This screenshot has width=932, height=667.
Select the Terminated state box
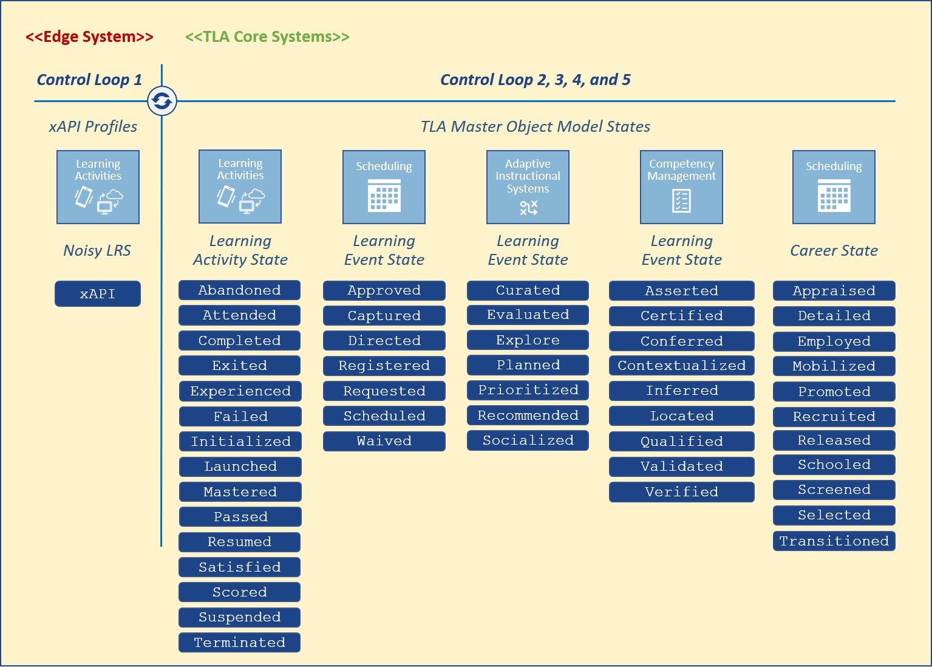239,643
